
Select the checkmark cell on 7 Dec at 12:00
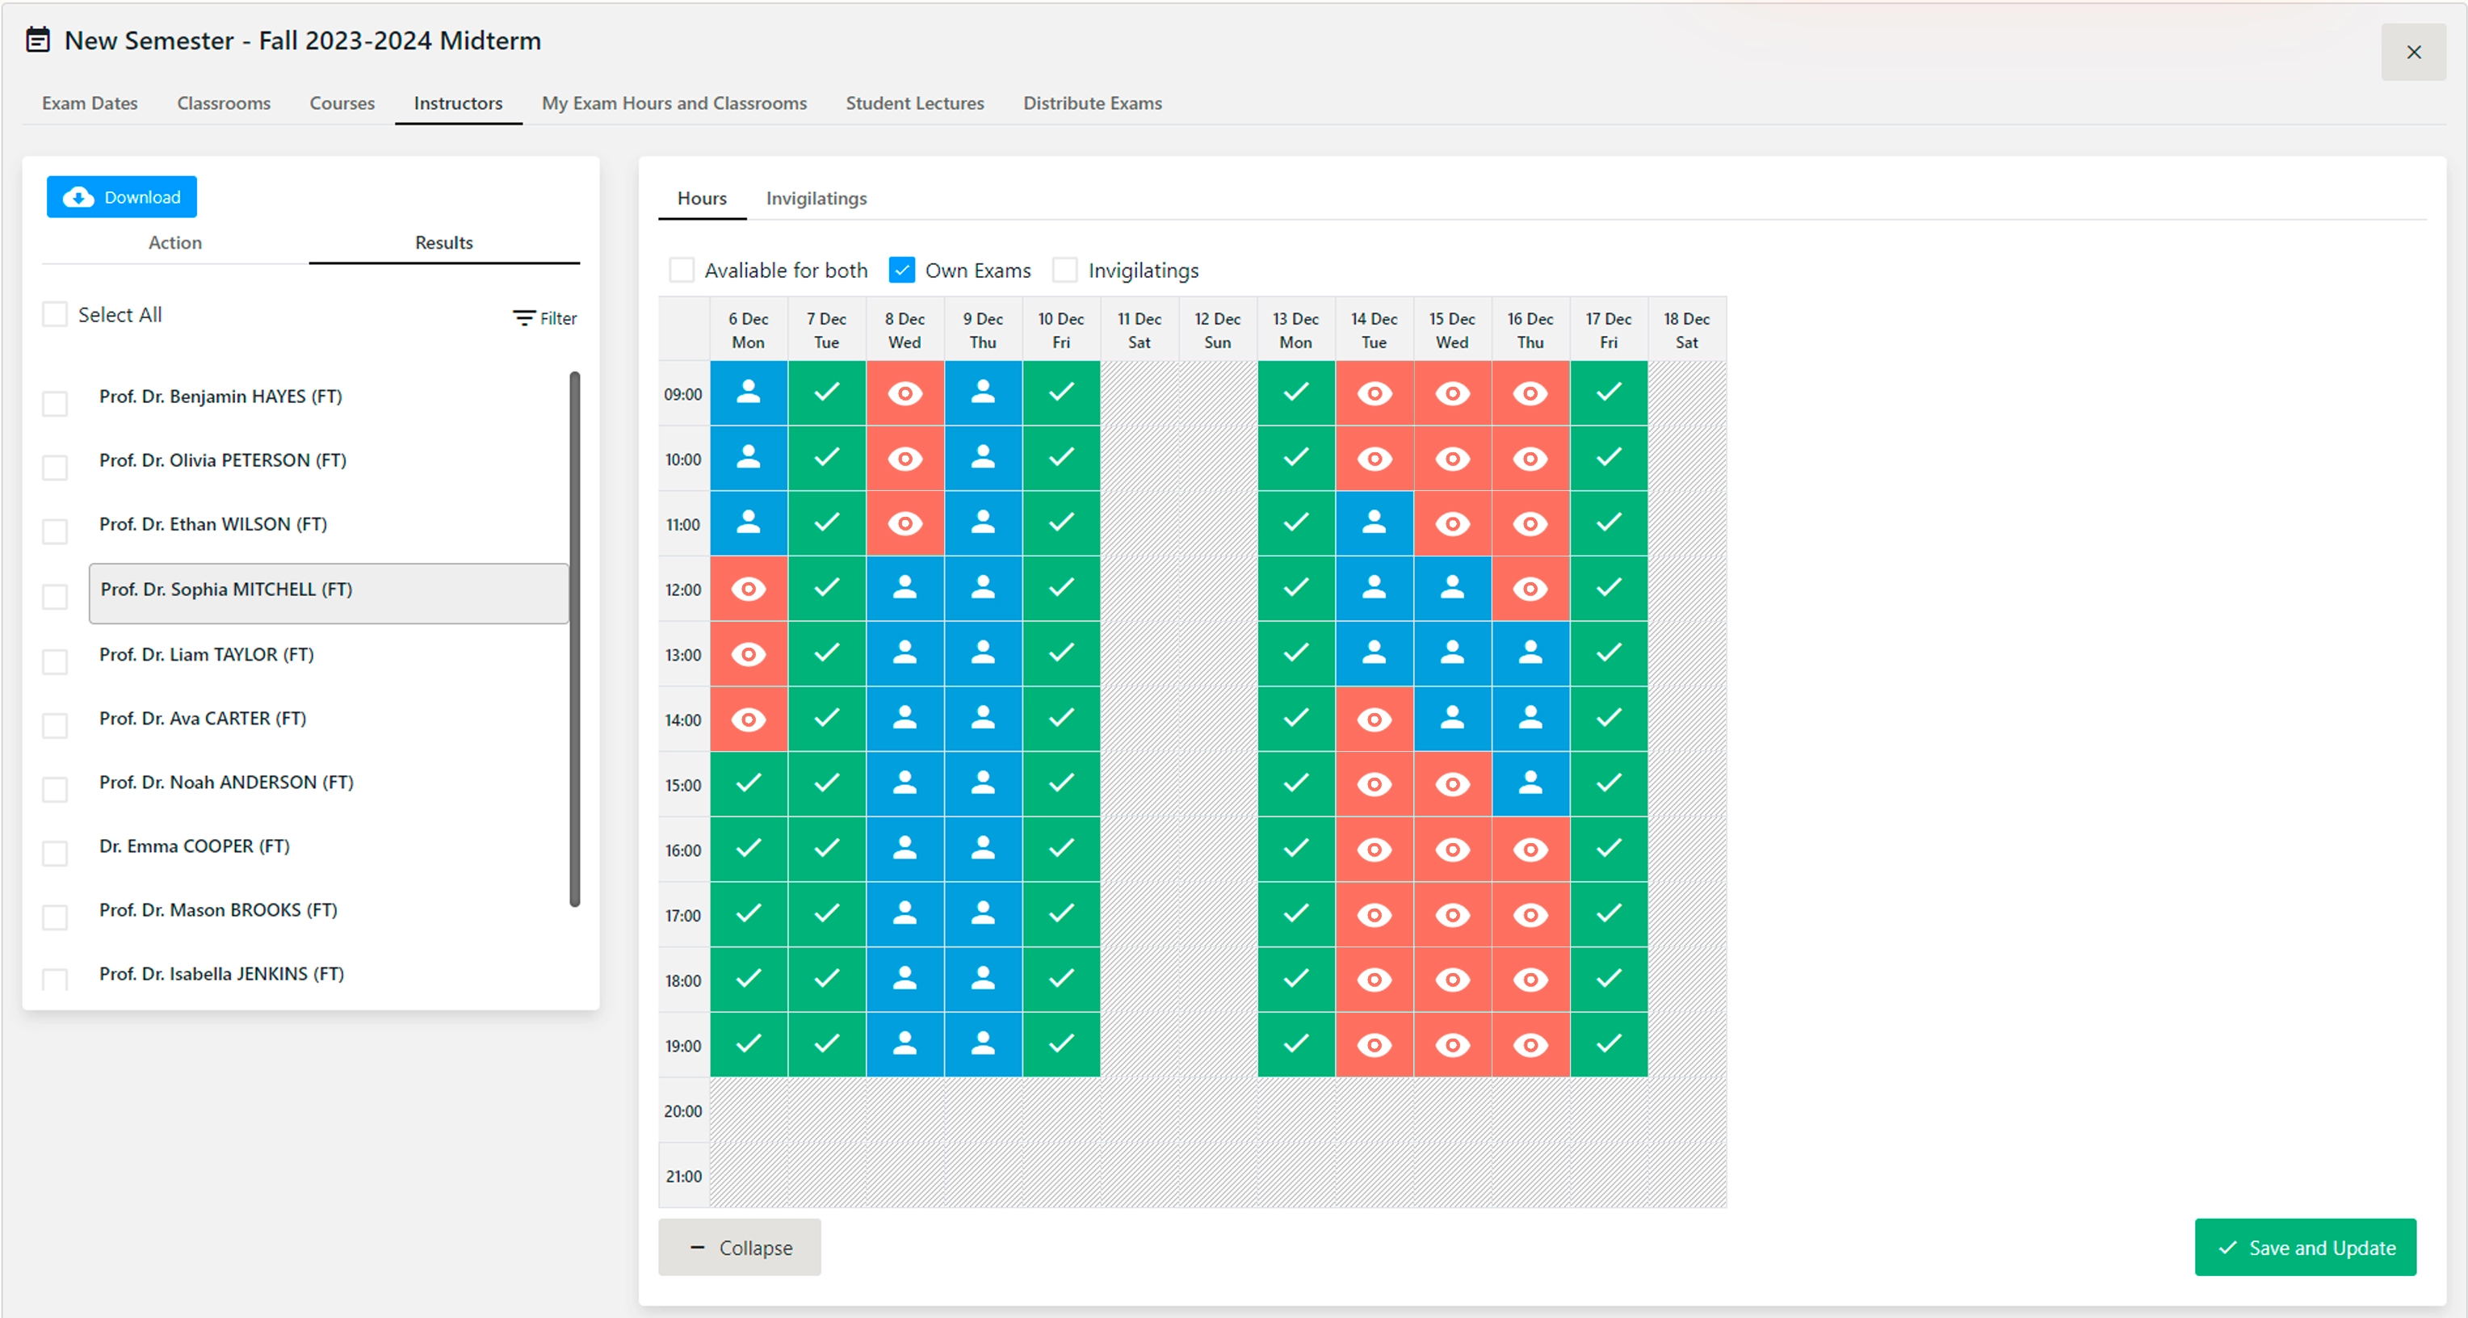tap(826, 589)
